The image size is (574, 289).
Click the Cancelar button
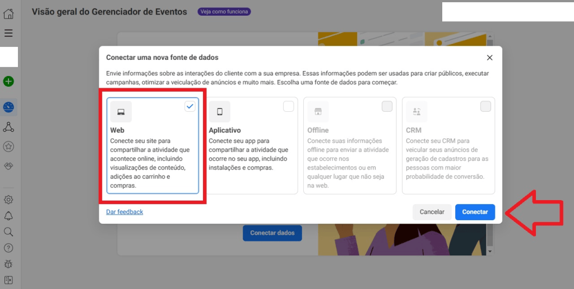[x=432, y=212]
